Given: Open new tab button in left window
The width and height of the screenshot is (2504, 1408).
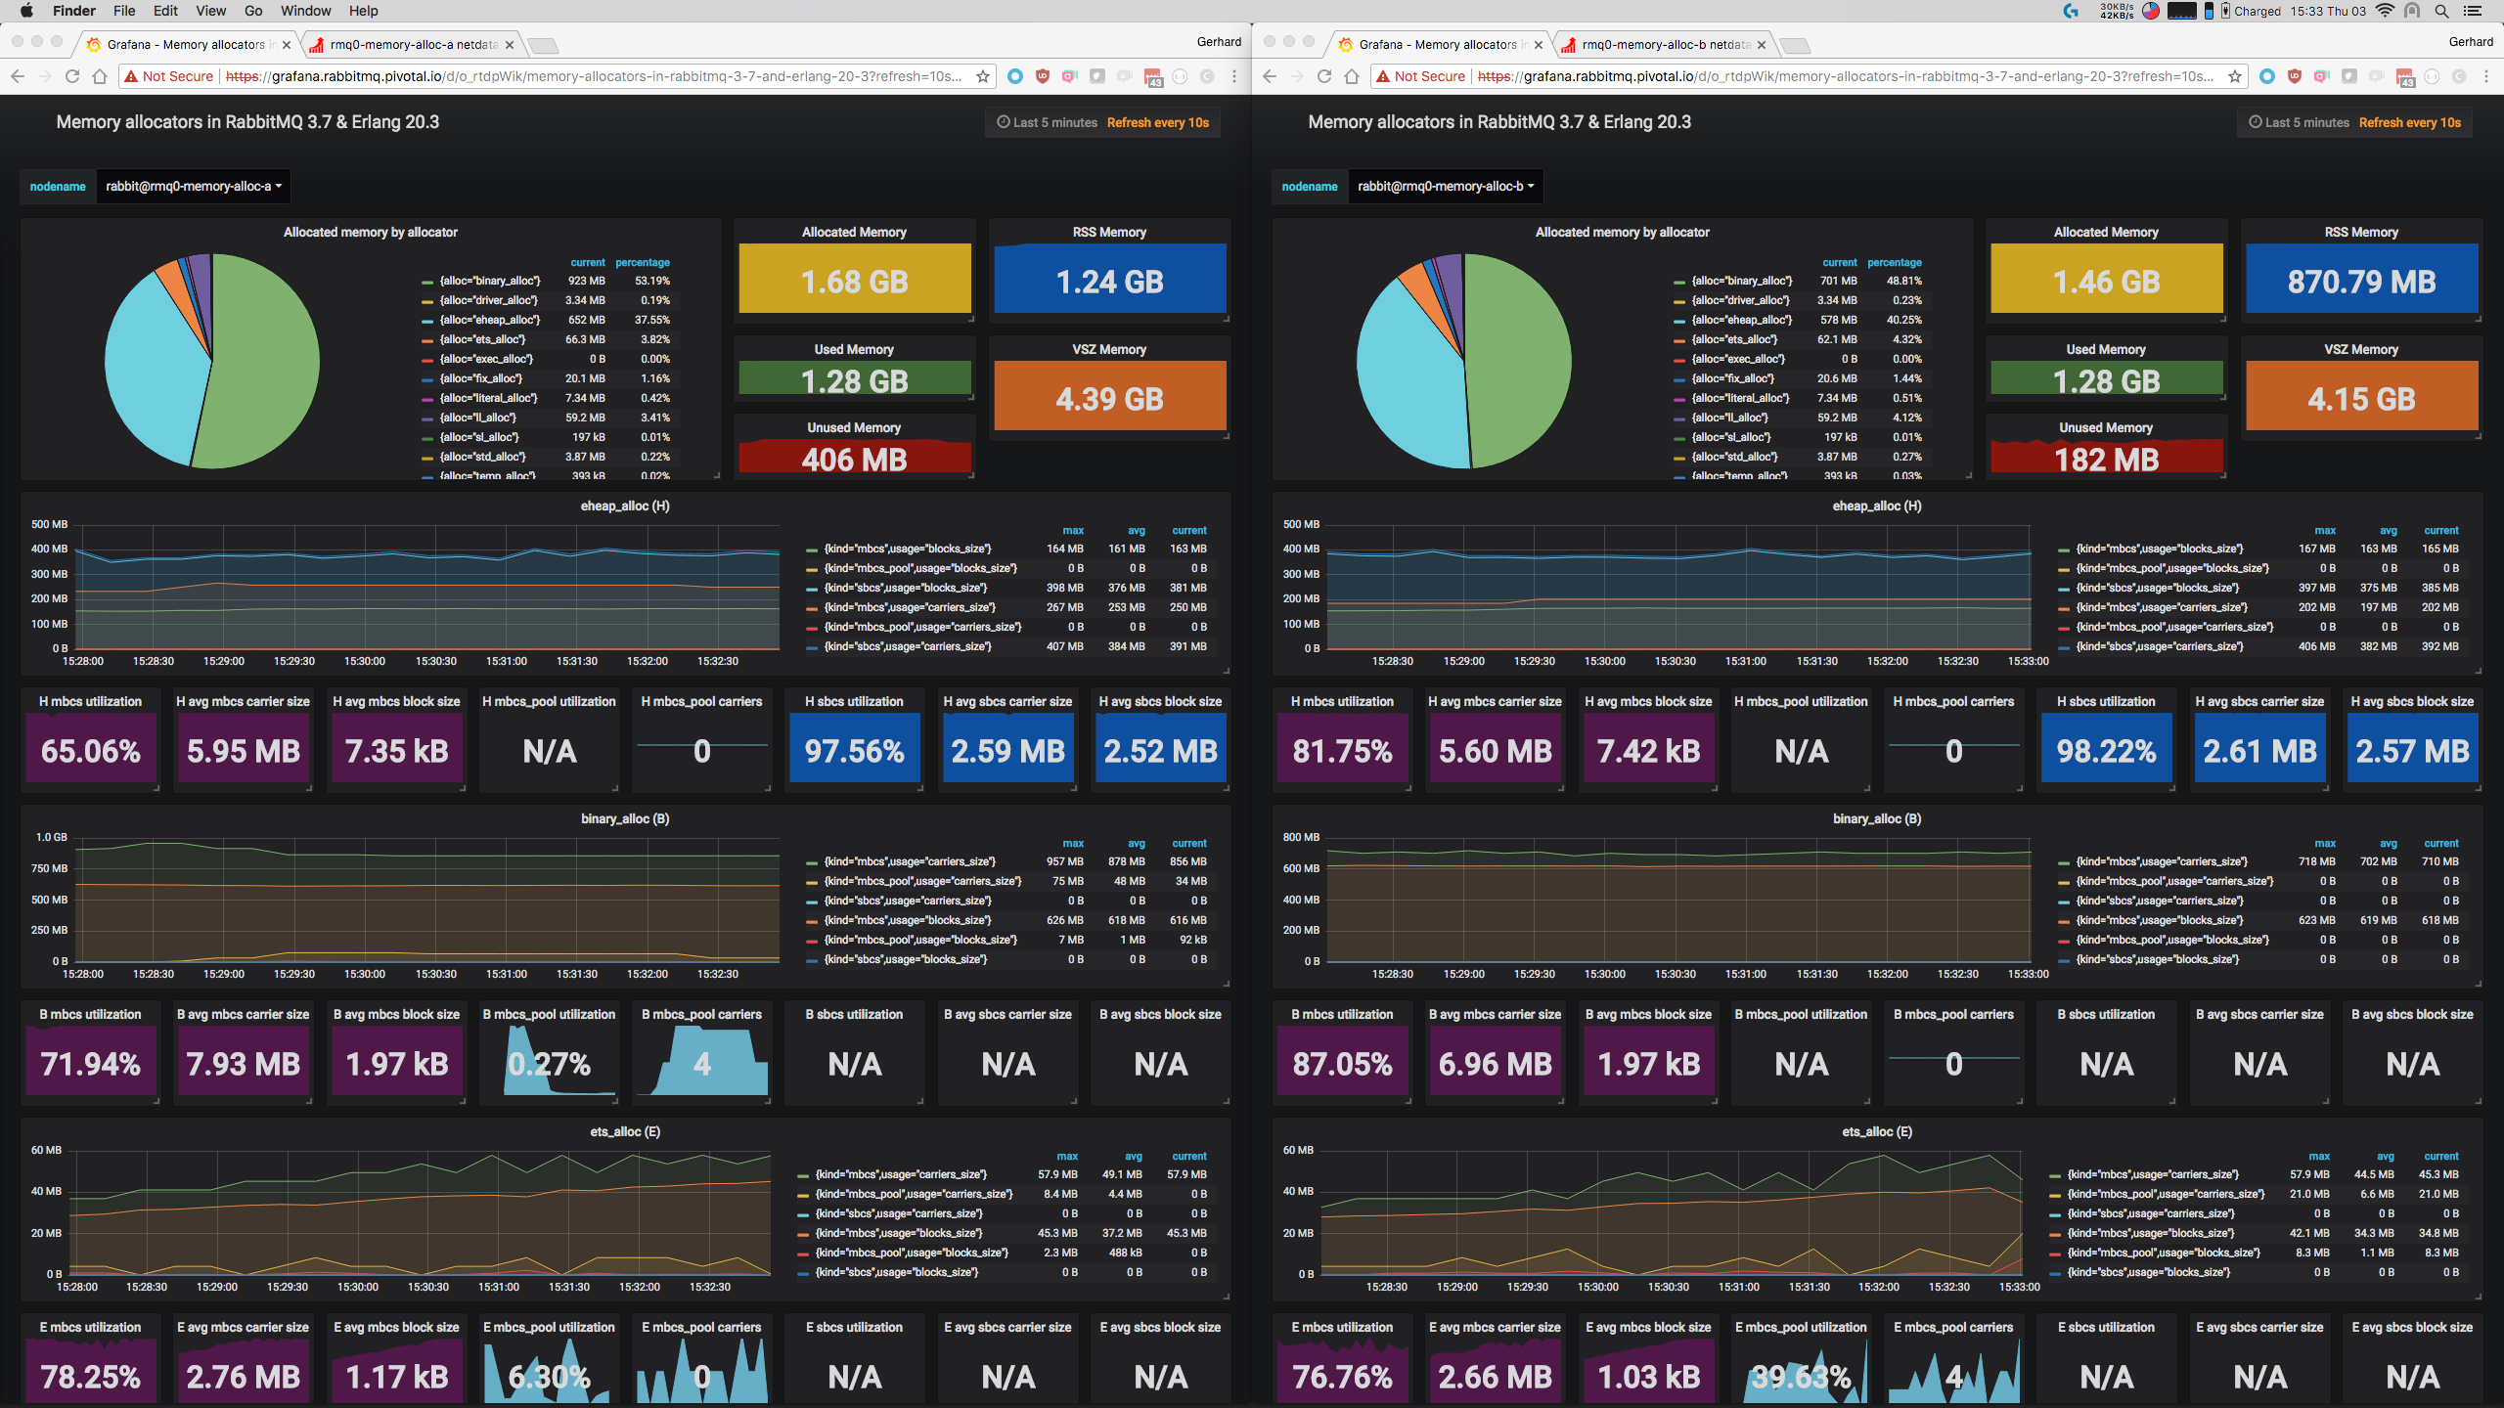Looking at the screenshot, I should [x=543, y=45].
